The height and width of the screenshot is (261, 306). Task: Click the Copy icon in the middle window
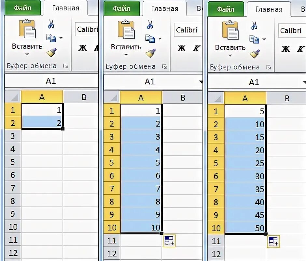(150, 39)
